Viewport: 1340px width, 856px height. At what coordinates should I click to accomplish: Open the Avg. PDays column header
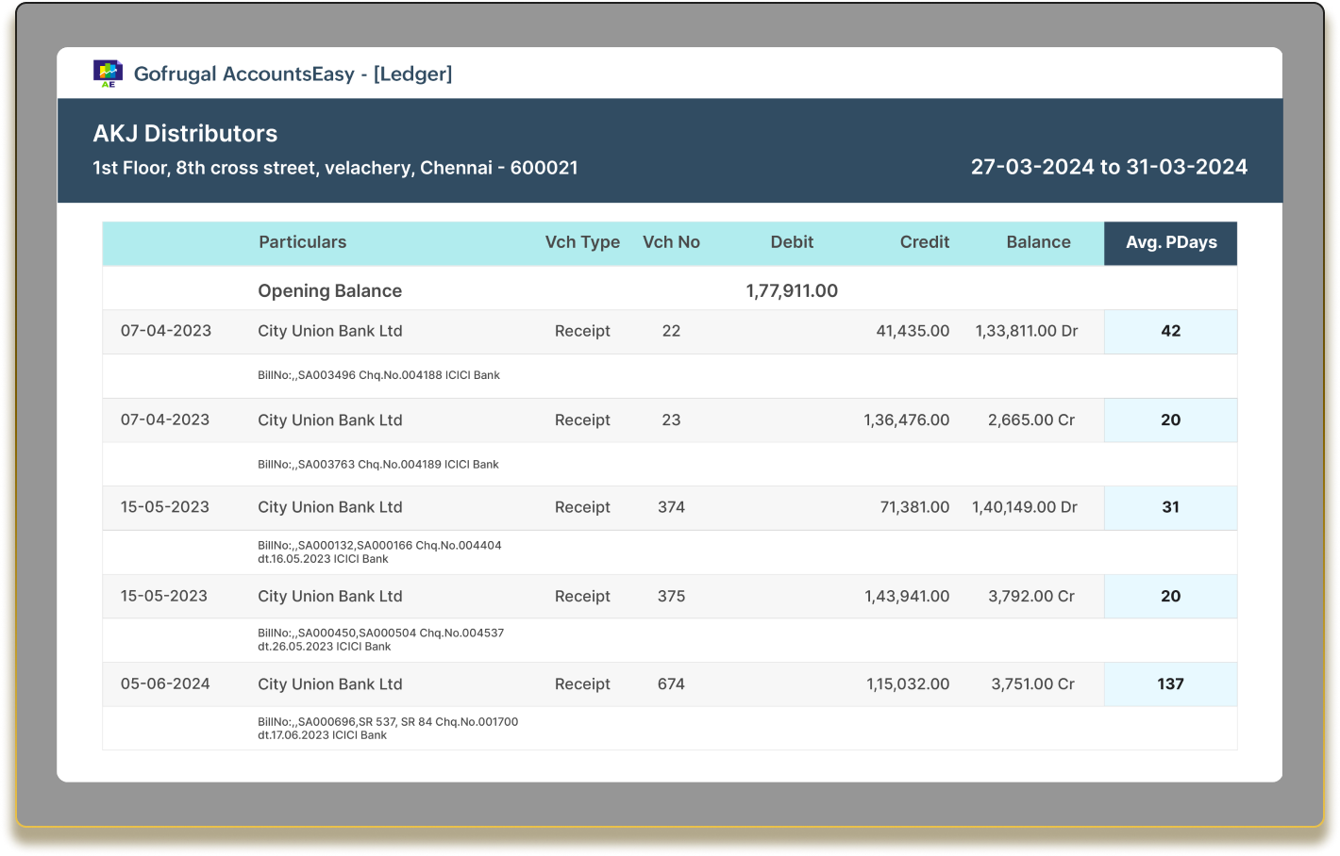click(1170, 242)
